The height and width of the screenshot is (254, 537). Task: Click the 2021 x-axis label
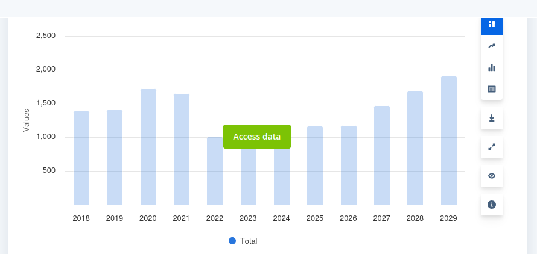point(181,218)
